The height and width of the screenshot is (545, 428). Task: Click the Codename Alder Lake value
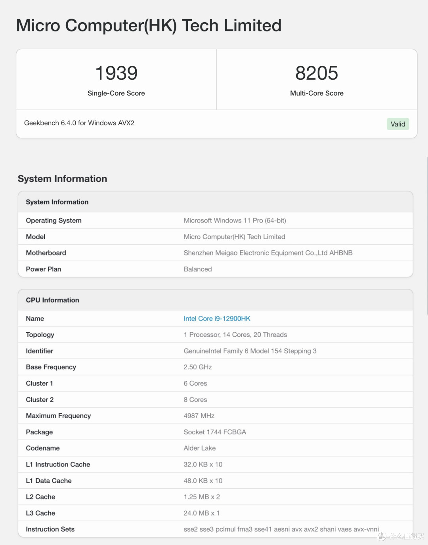(200, 448)
